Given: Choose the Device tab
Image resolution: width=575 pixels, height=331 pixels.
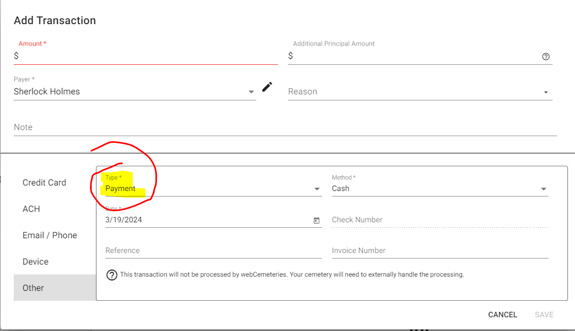Looking at the screenshot, I should [x=36, y=262].
